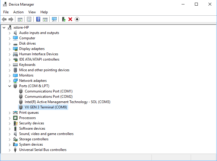Click the Back arrow toolbar icon
The width and height of the screenshot is (217, 161).
click(4, 19)
